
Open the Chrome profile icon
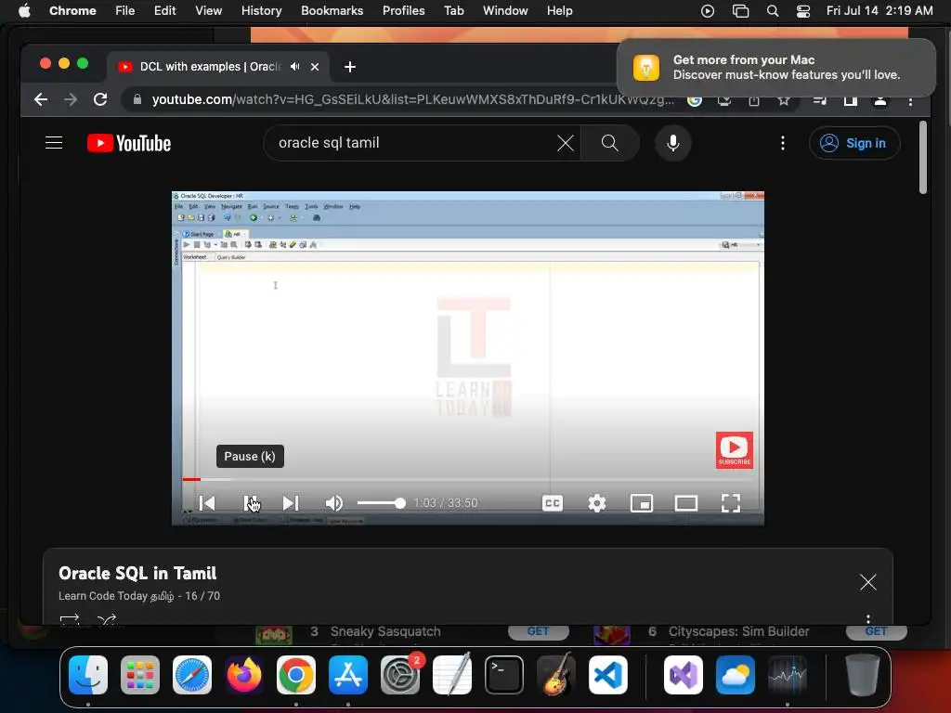click(880, 100)
